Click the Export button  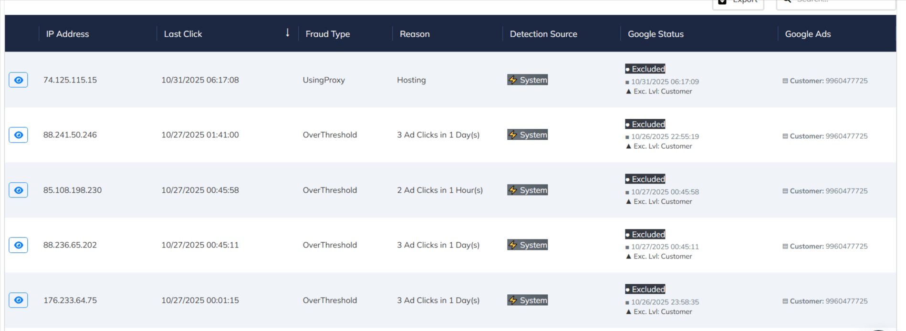pyautogui.click(x=738, y=2)
